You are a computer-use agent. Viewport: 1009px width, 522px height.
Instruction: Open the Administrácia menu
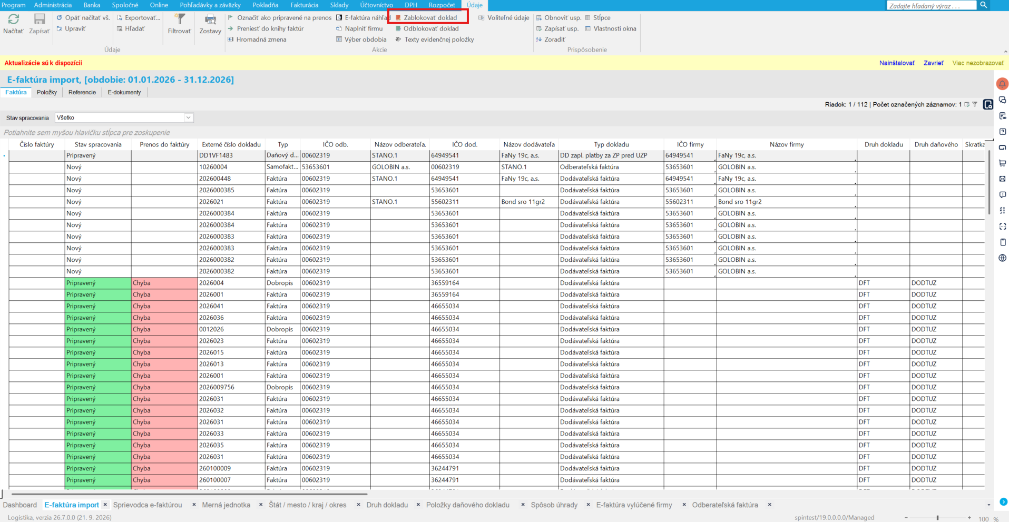53,5
